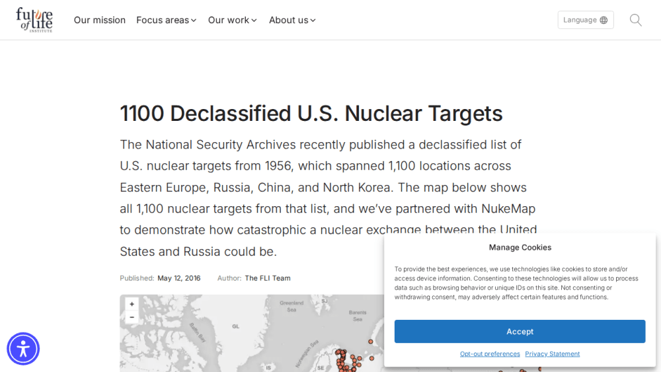The image size is (661, 372).
Task: Expand the Our work menu
Action: [x=232, y=20]
